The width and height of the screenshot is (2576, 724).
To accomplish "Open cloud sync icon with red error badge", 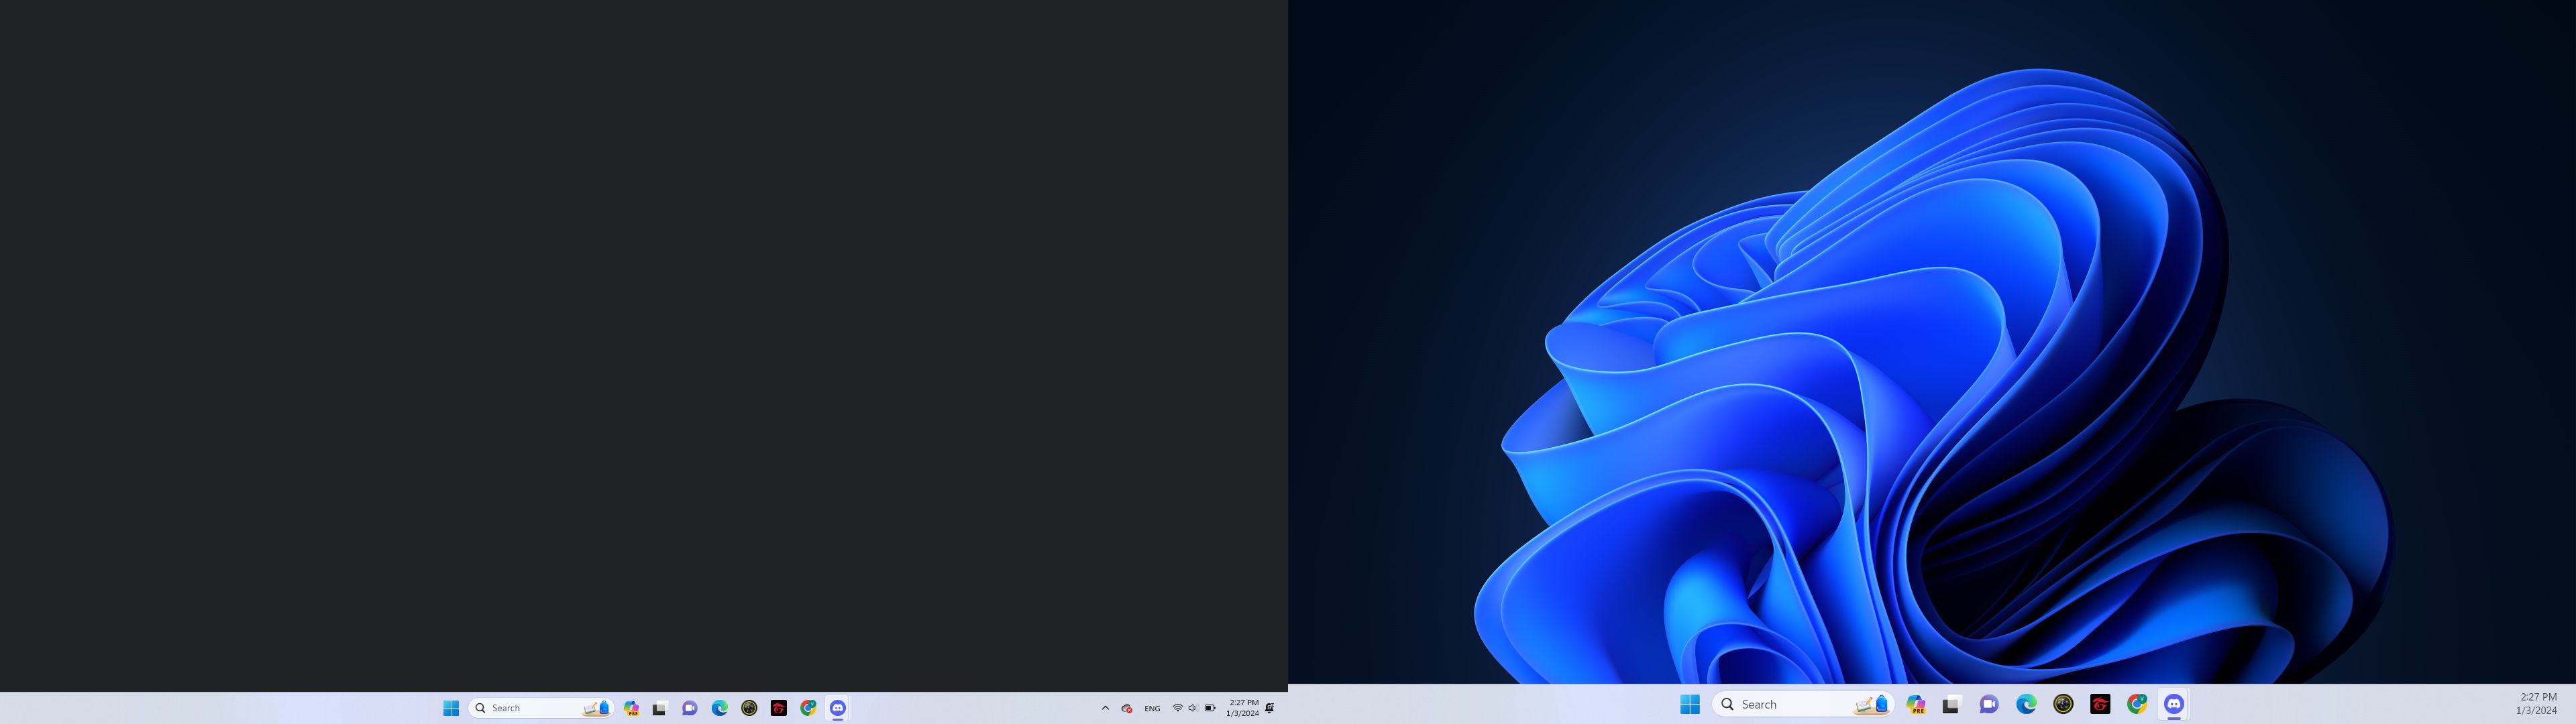I will (x=1127, y=708).
